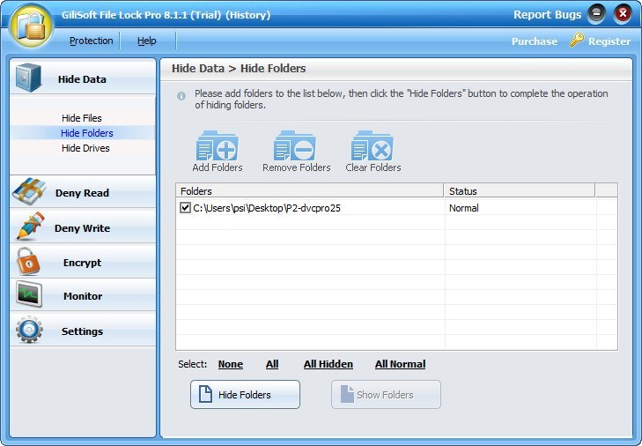Click the Remove Folders icon
The height and width of the screenshot is (446, 642).
click(295, 145)
